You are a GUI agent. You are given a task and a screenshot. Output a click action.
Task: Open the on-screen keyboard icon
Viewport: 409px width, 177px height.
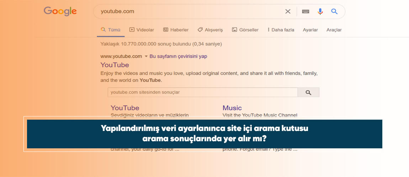(x=306, y=11)
